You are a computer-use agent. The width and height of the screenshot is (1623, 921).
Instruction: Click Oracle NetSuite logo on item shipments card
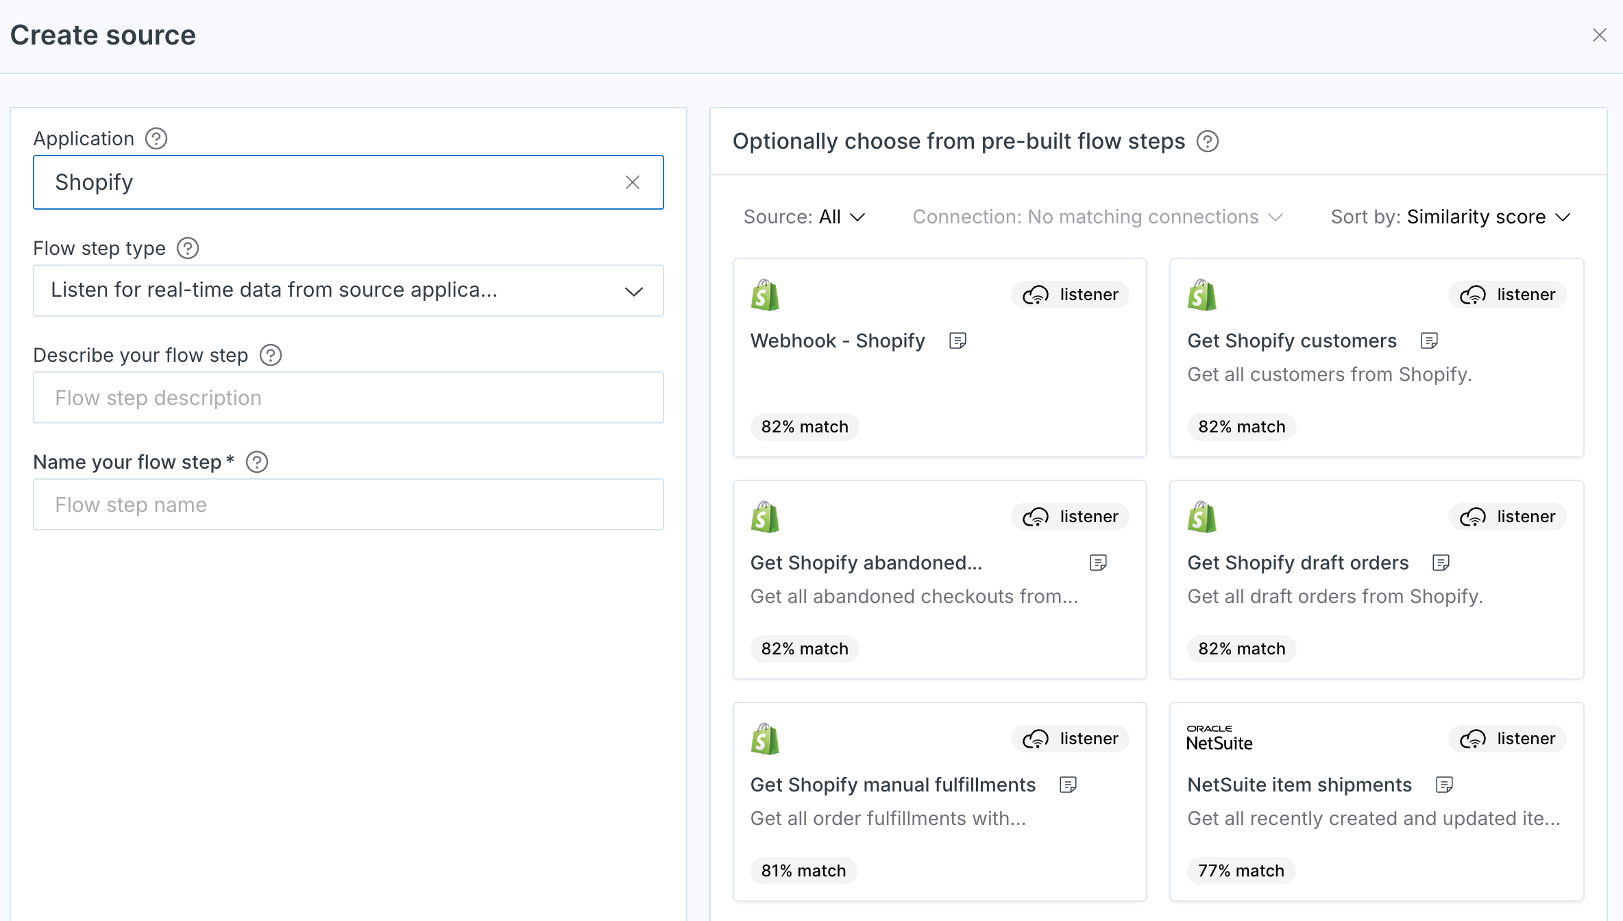(1219, 738)
